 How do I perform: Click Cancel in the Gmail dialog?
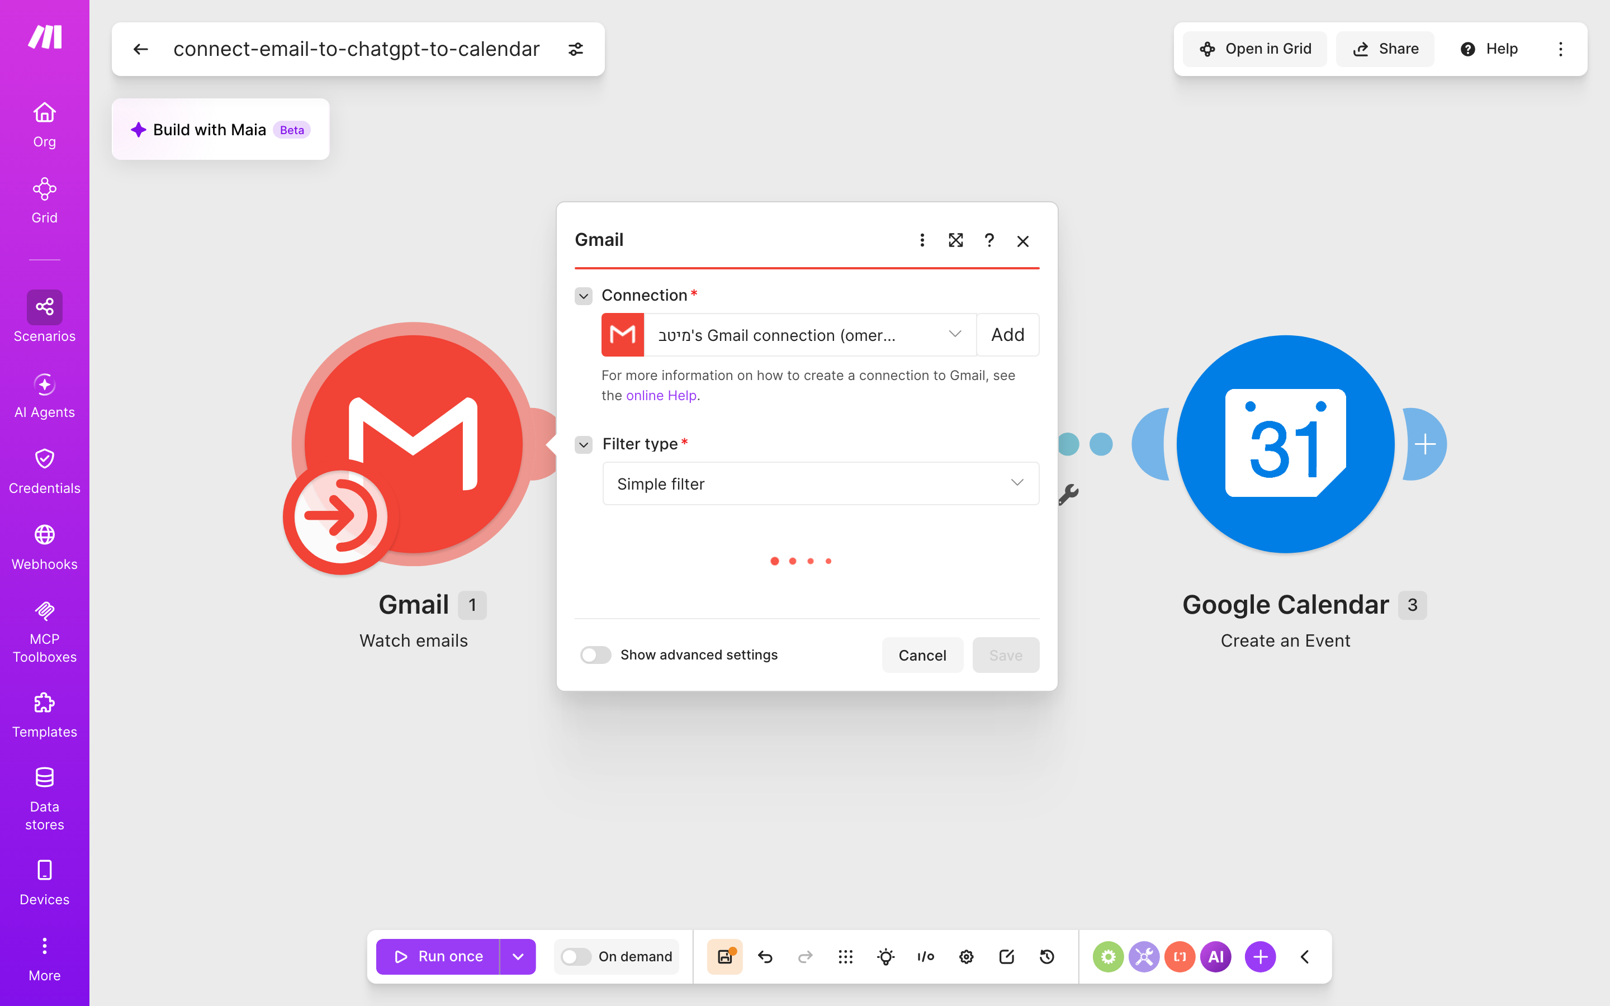[922, 654]
